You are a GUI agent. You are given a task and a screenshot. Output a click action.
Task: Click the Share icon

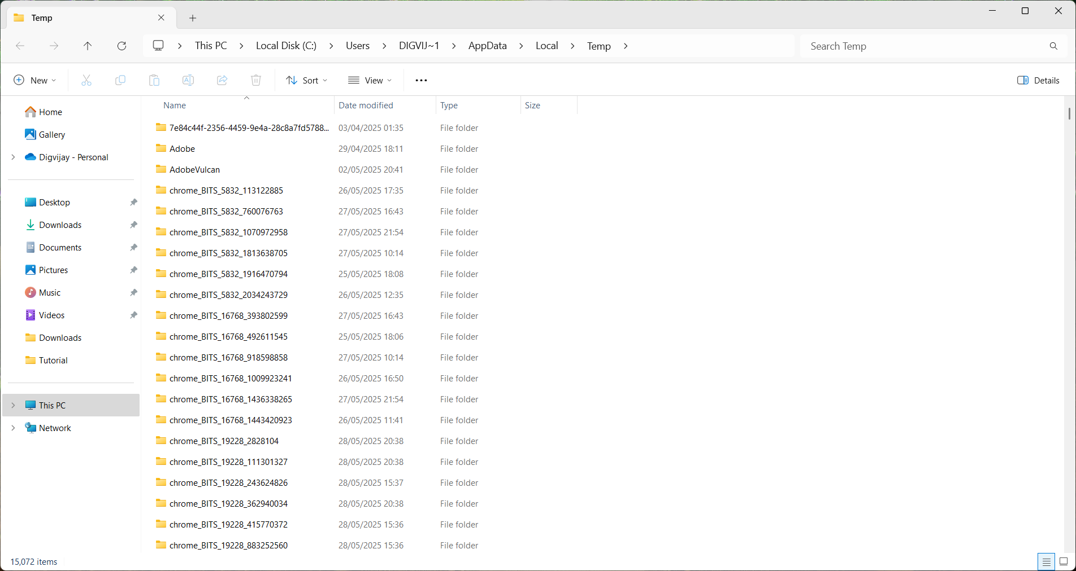click(222, 80)
